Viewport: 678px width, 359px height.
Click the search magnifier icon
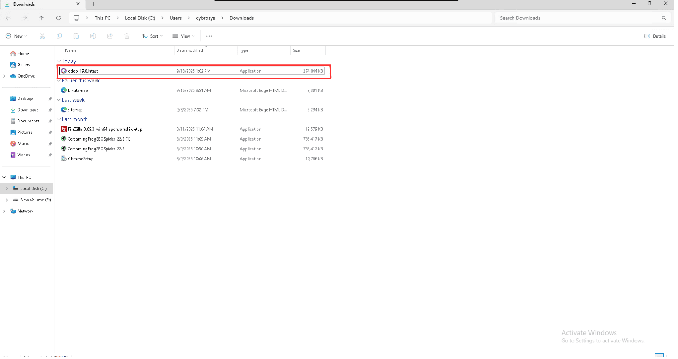point(667,18)
